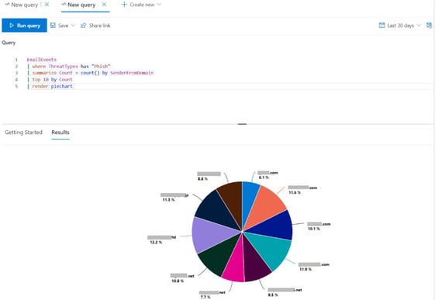Click the where ThreatTypes query line
The height and width of the screenshot is (300, 435).
click(x=69, y=66)
